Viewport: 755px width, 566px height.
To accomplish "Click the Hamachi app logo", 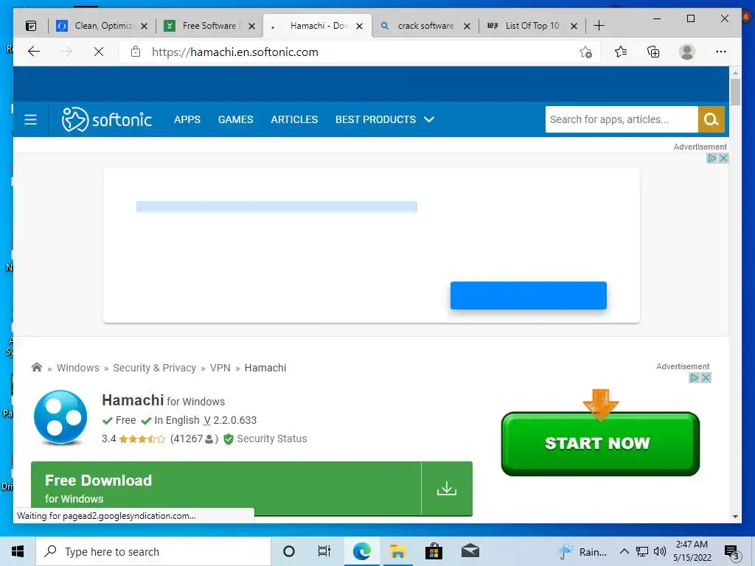I will 60,417.
